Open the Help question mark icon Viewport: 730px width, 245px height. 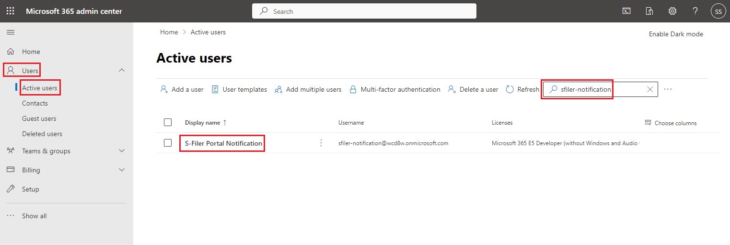[695, 11]
